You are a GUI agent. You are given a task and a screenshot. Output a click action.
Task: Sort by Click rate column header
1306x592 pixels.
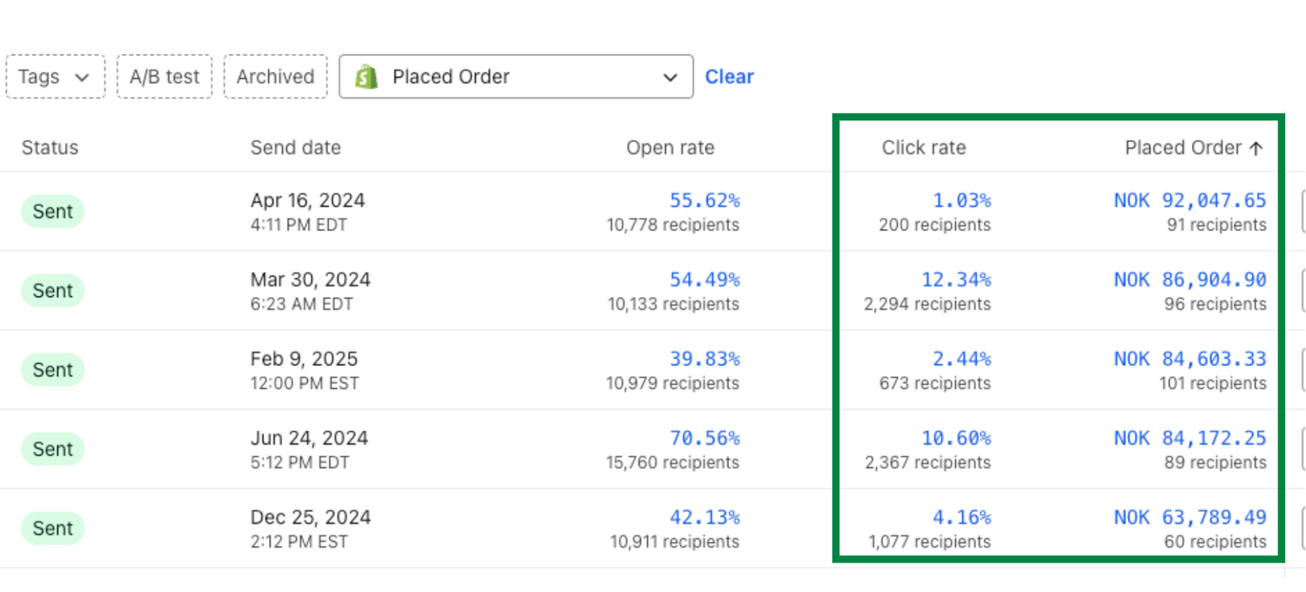click(x=923, y=148)
